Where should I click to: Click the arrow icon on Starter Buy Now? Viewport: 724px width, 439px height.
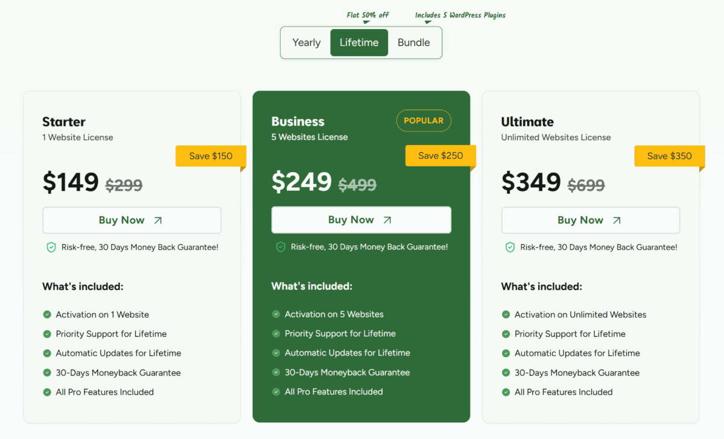(158, 220)
